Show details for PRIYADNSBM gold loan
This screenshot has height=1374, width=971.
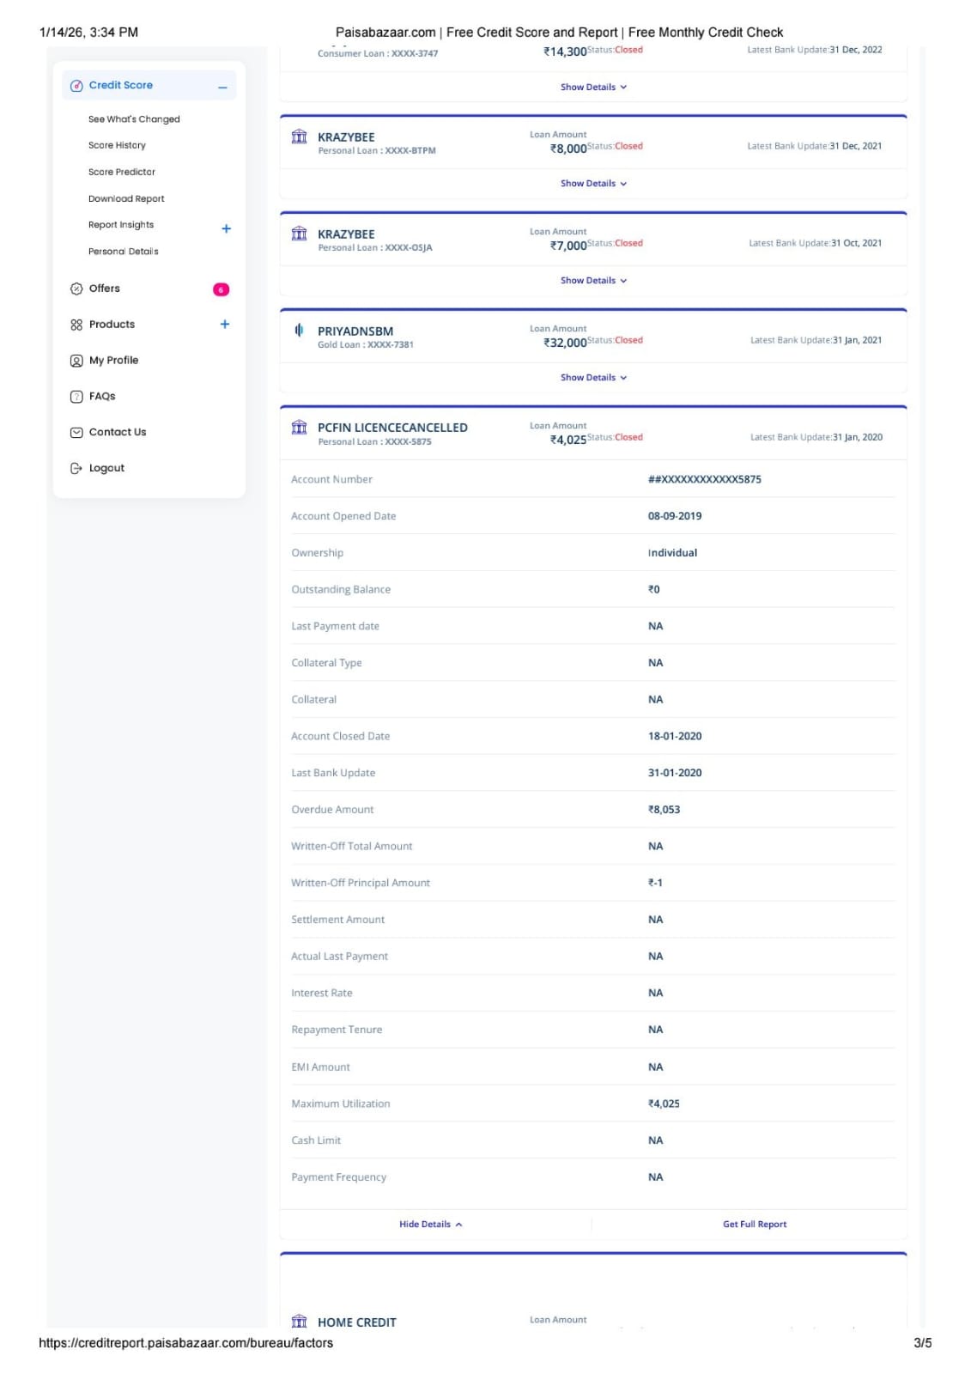coord(593,378)
